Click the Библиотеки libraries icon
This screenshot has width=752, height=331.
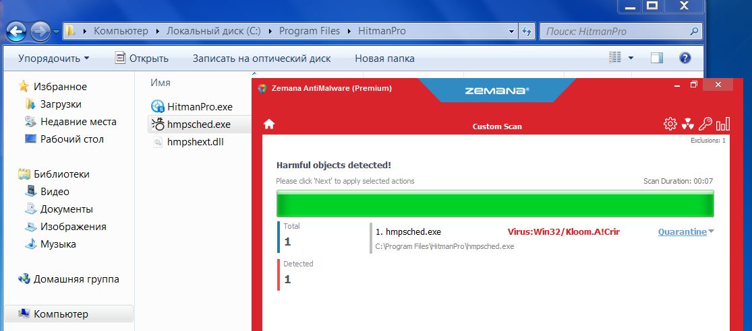click(x=24, y=174)
